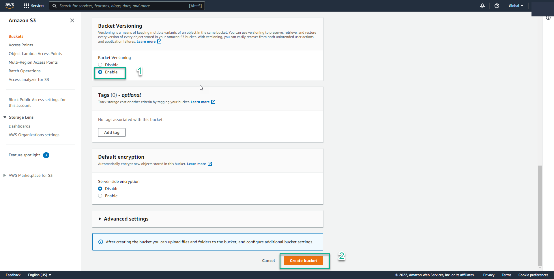This screenshot has width=554, height=279.
Task: Select Enable for Bucket Versioning
Action: tap(100, 72)
